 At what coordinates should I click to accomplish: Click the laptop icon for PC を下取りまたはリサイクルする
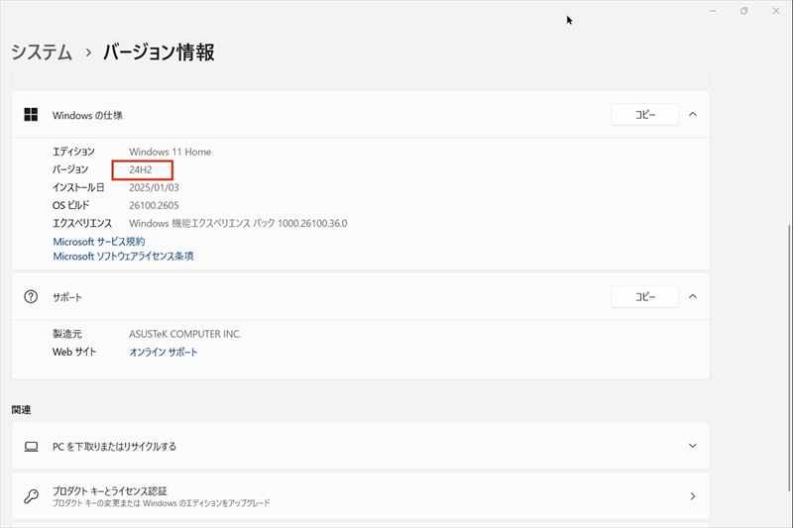pyautogui.click(x=31, y=446)
